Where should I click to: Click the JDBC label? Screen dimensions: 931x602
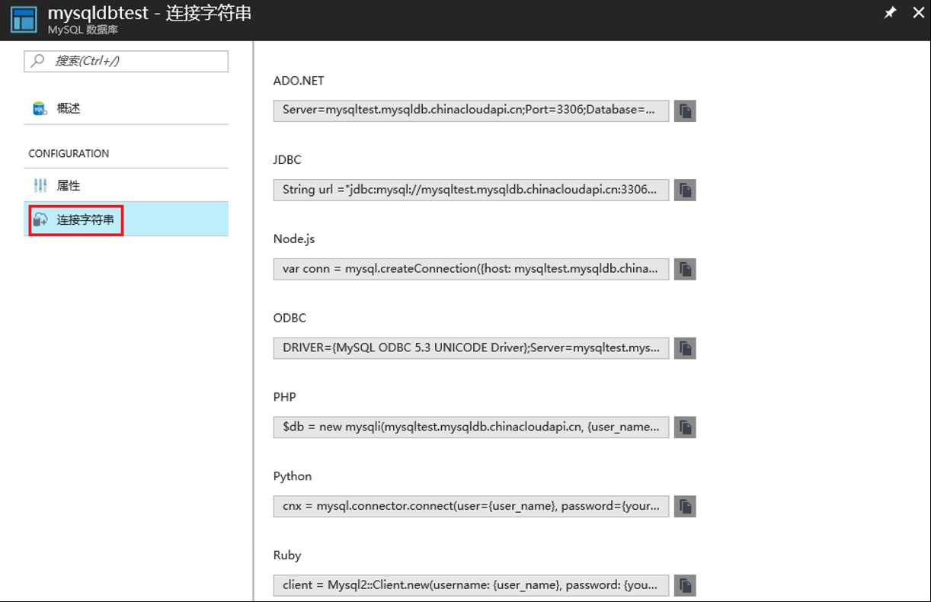[x=287, y=160]
